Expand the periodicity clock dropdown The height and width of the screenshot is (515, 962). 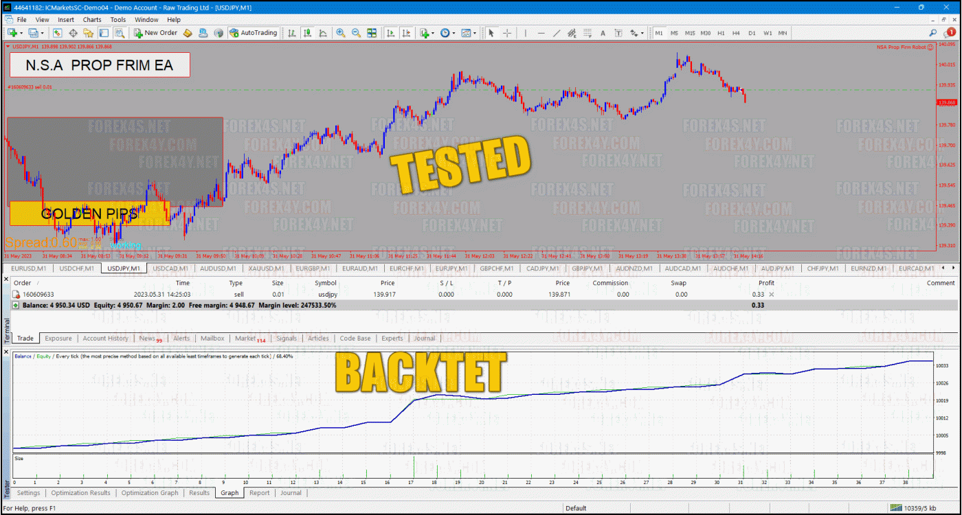click(454, 33)
